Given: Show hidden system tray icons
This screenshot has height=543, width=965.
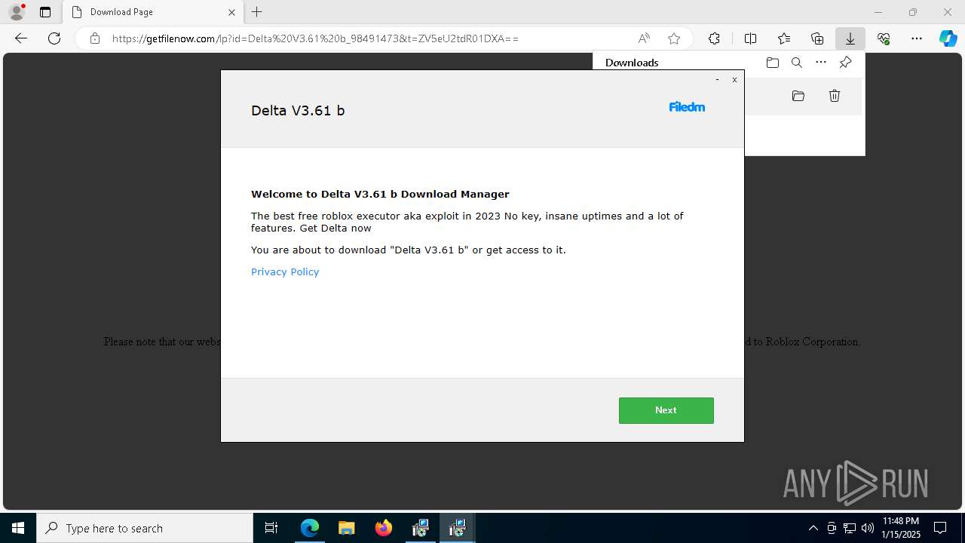Looking at the screenshot, I should pyautogui.click(x=813, y=528).
